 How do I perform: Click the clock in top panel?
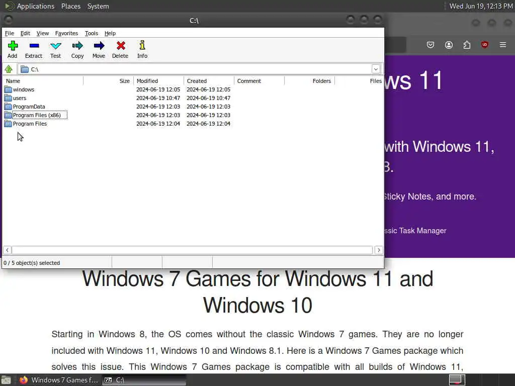[481, 6]
